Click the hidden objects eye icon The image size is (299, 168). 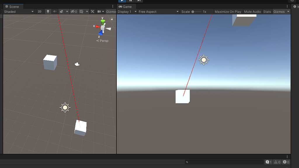(72, 12)
